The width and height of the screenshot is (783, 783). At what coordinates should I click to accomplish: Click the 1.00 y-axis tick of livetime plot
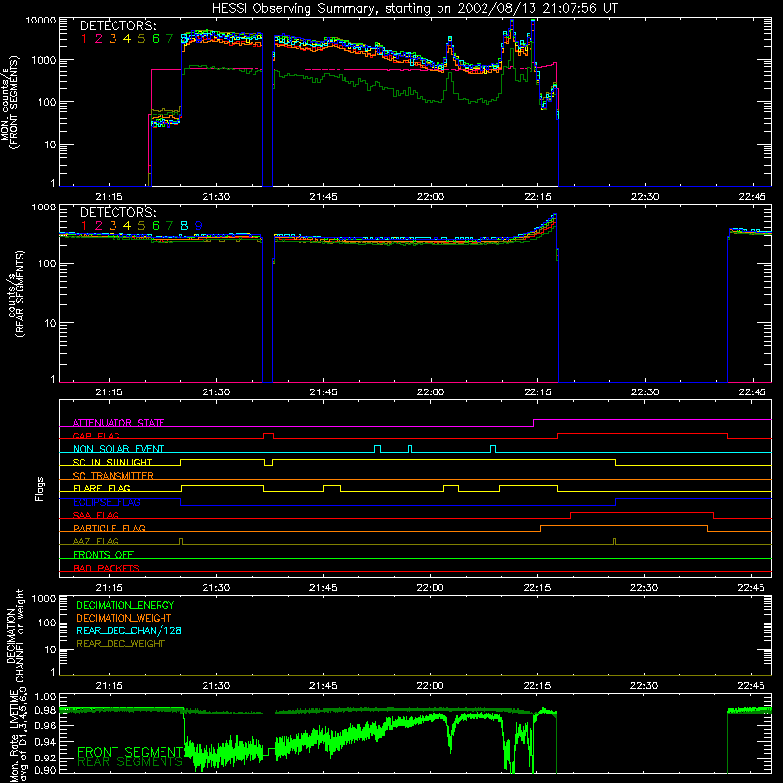click(45, 696)
